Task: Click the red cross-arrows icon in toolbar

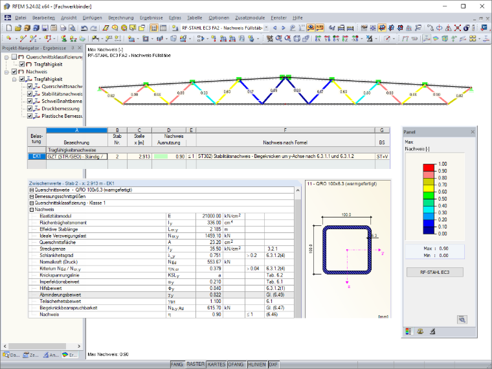Action: click(458, 28)
